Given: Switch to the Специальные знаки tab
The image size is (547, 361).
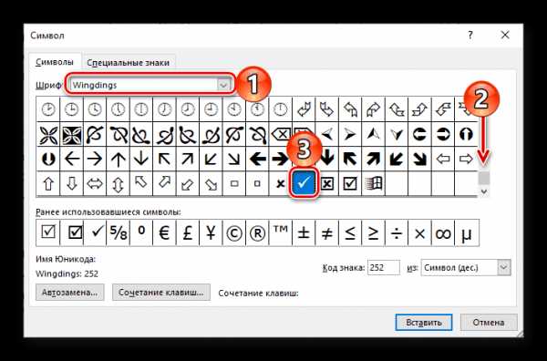Looking at the screenshot, I should [x=128, y=63].
